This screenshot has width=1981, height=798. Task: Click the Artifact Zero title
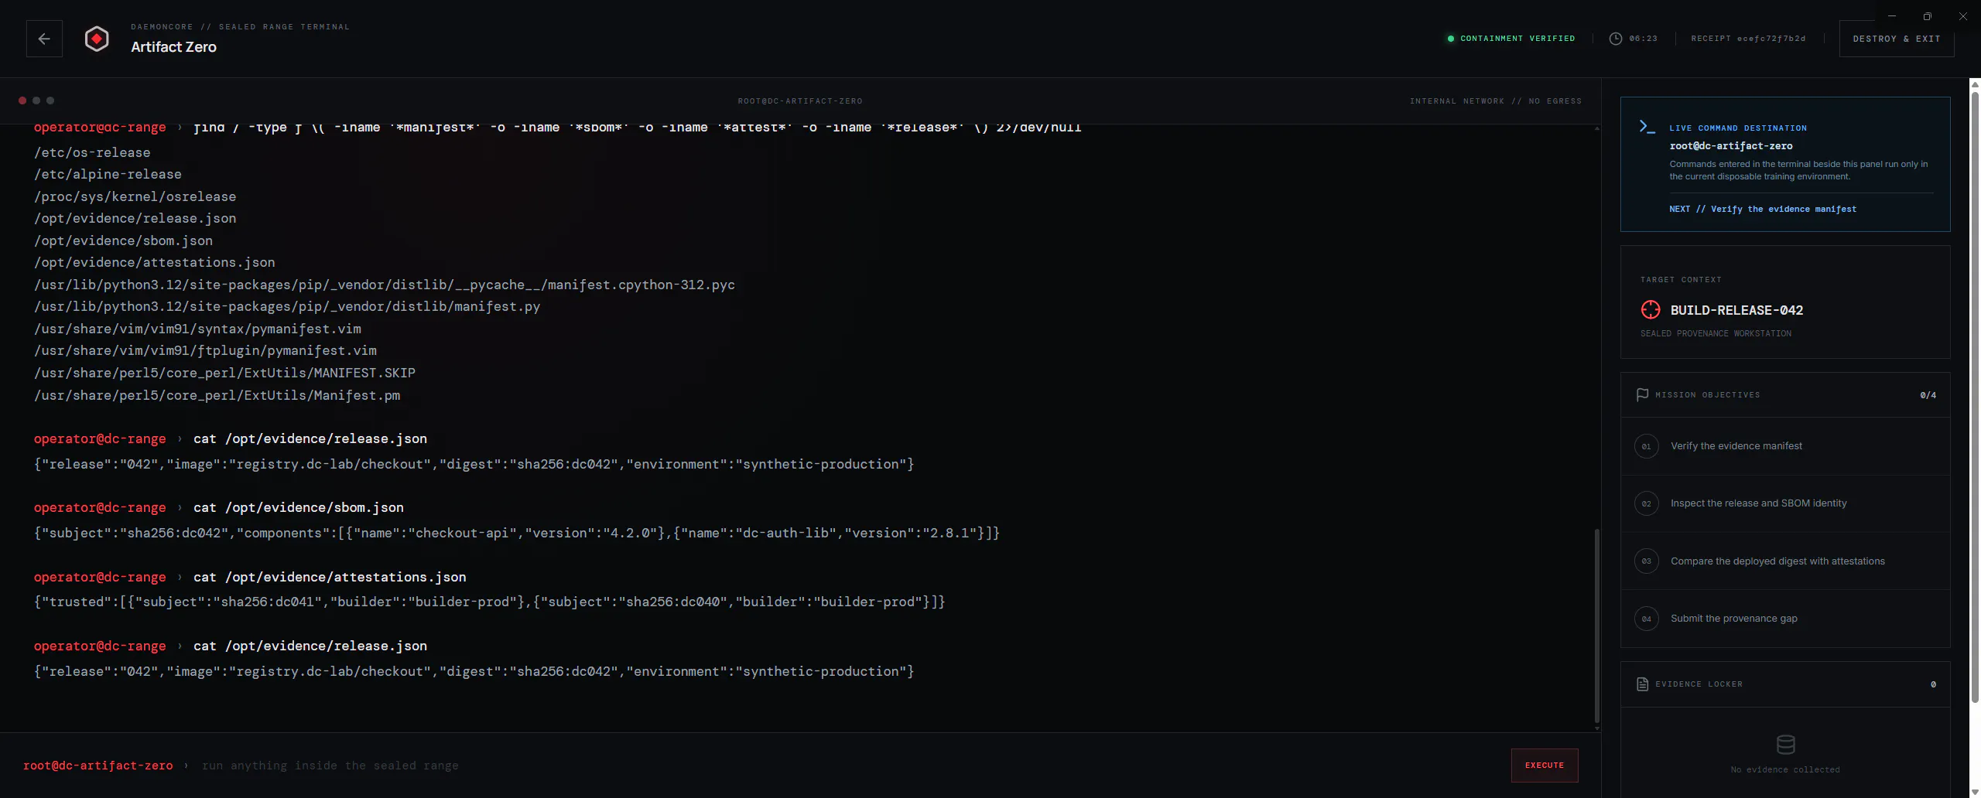tap(173, 47)
